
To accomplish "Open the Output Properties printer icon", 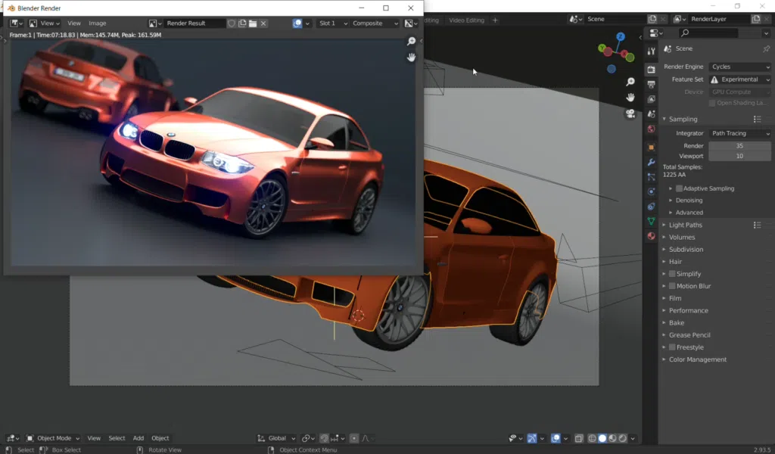I will tap(651, 84).
